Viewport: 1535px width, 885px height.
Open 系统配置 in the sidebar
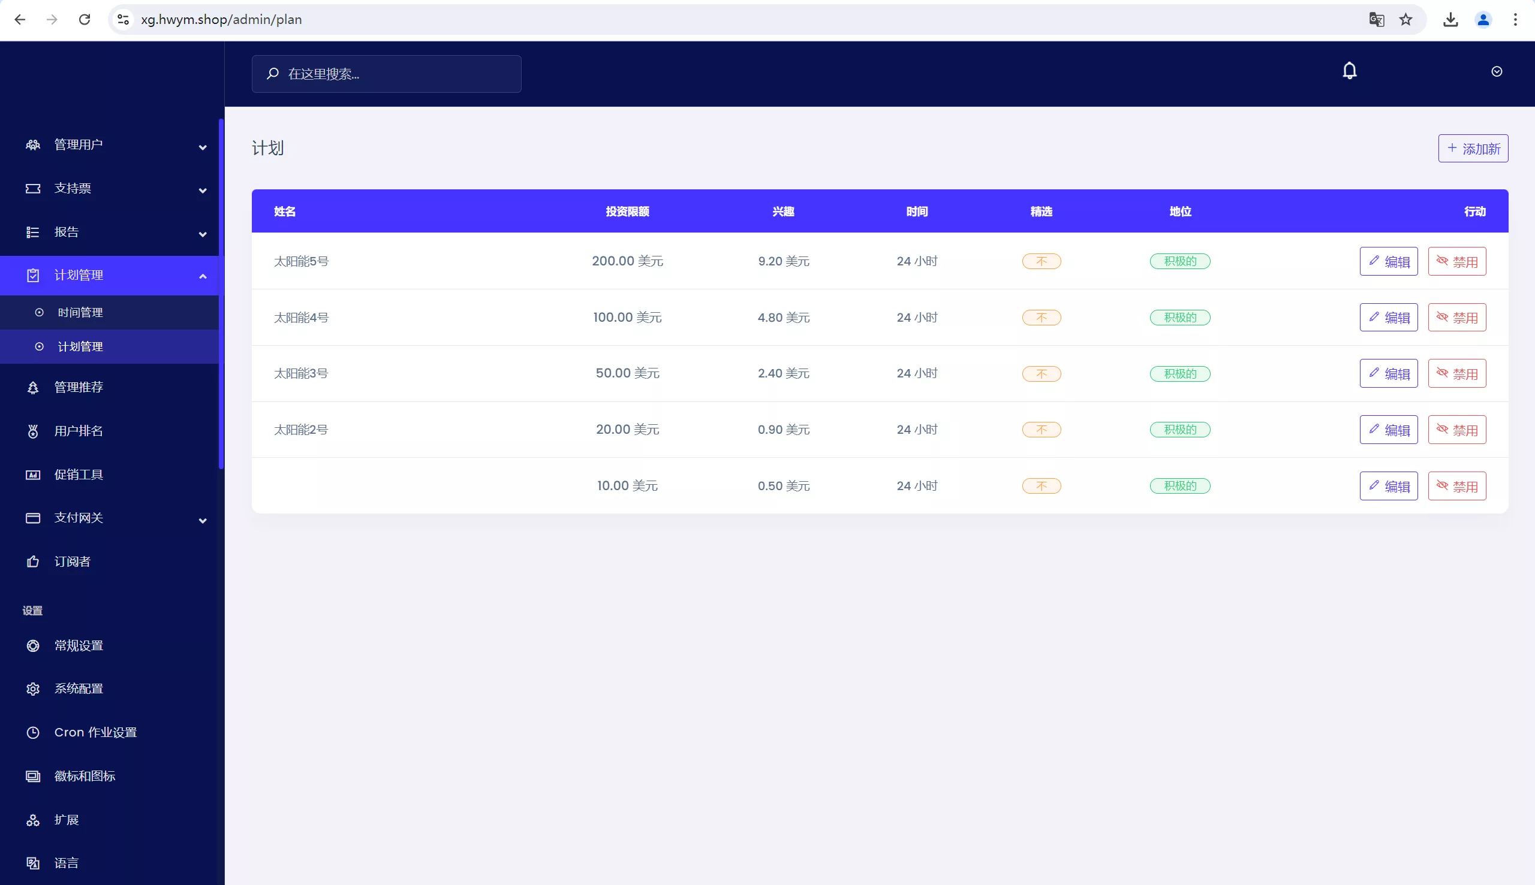tap(79, 688)
